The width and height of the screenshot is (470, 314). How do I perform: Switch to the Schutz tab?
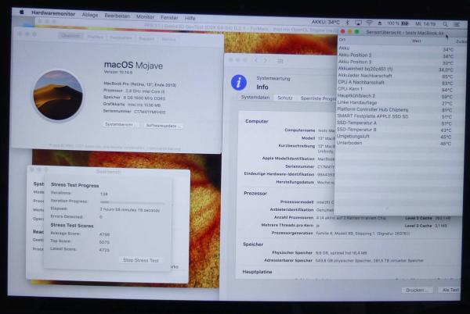285,98
